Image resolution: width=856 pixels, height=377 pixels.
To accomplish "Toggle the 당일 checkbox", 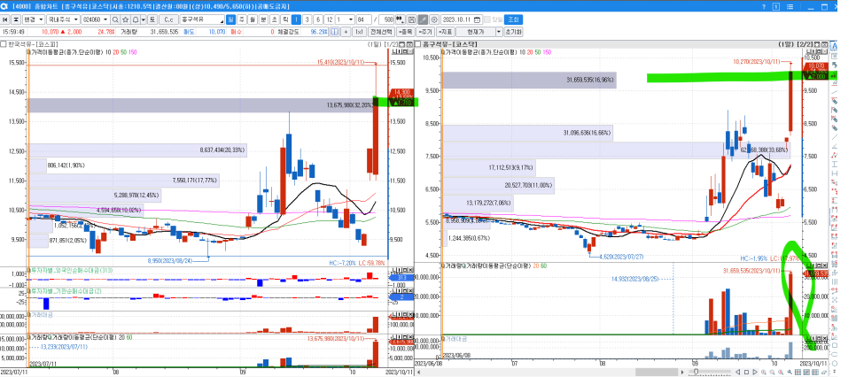I will [x=487, y=19].
